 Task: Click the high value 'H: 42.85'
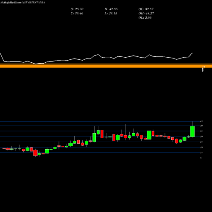[x=111, y=9]
